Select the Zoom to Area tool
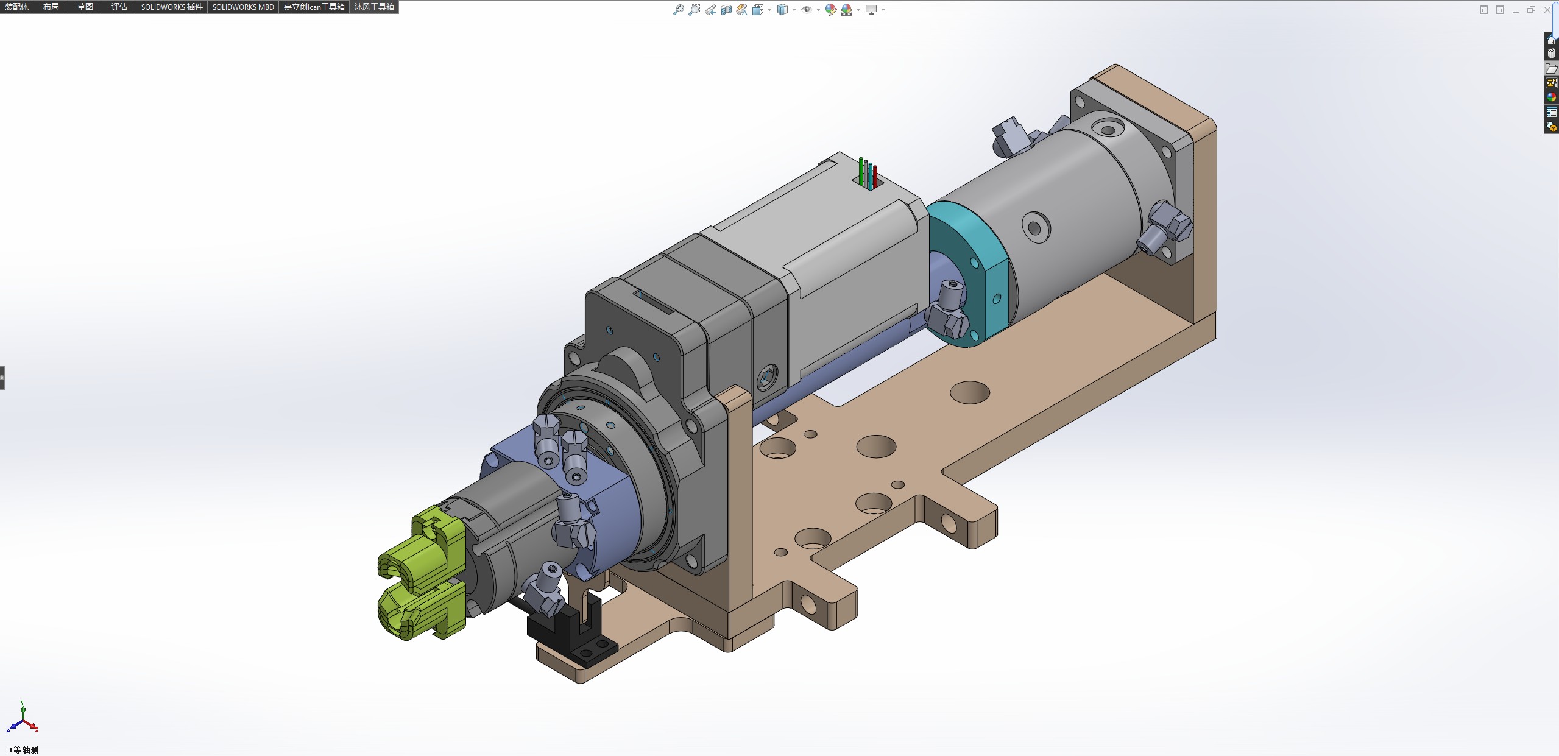The width and height of the screenshot is (1559, 756). [694, 10]
